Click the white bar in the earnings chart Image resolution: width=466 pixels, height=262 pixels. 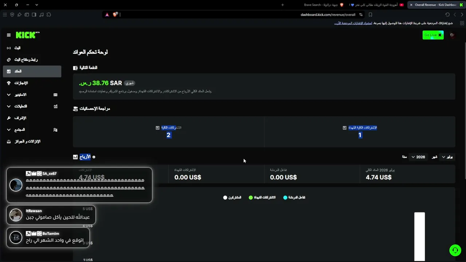pyautogui.click(x=420, y=237)
